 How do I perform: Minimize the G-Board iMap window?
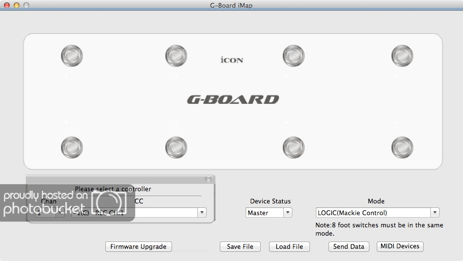coord(17,5)
